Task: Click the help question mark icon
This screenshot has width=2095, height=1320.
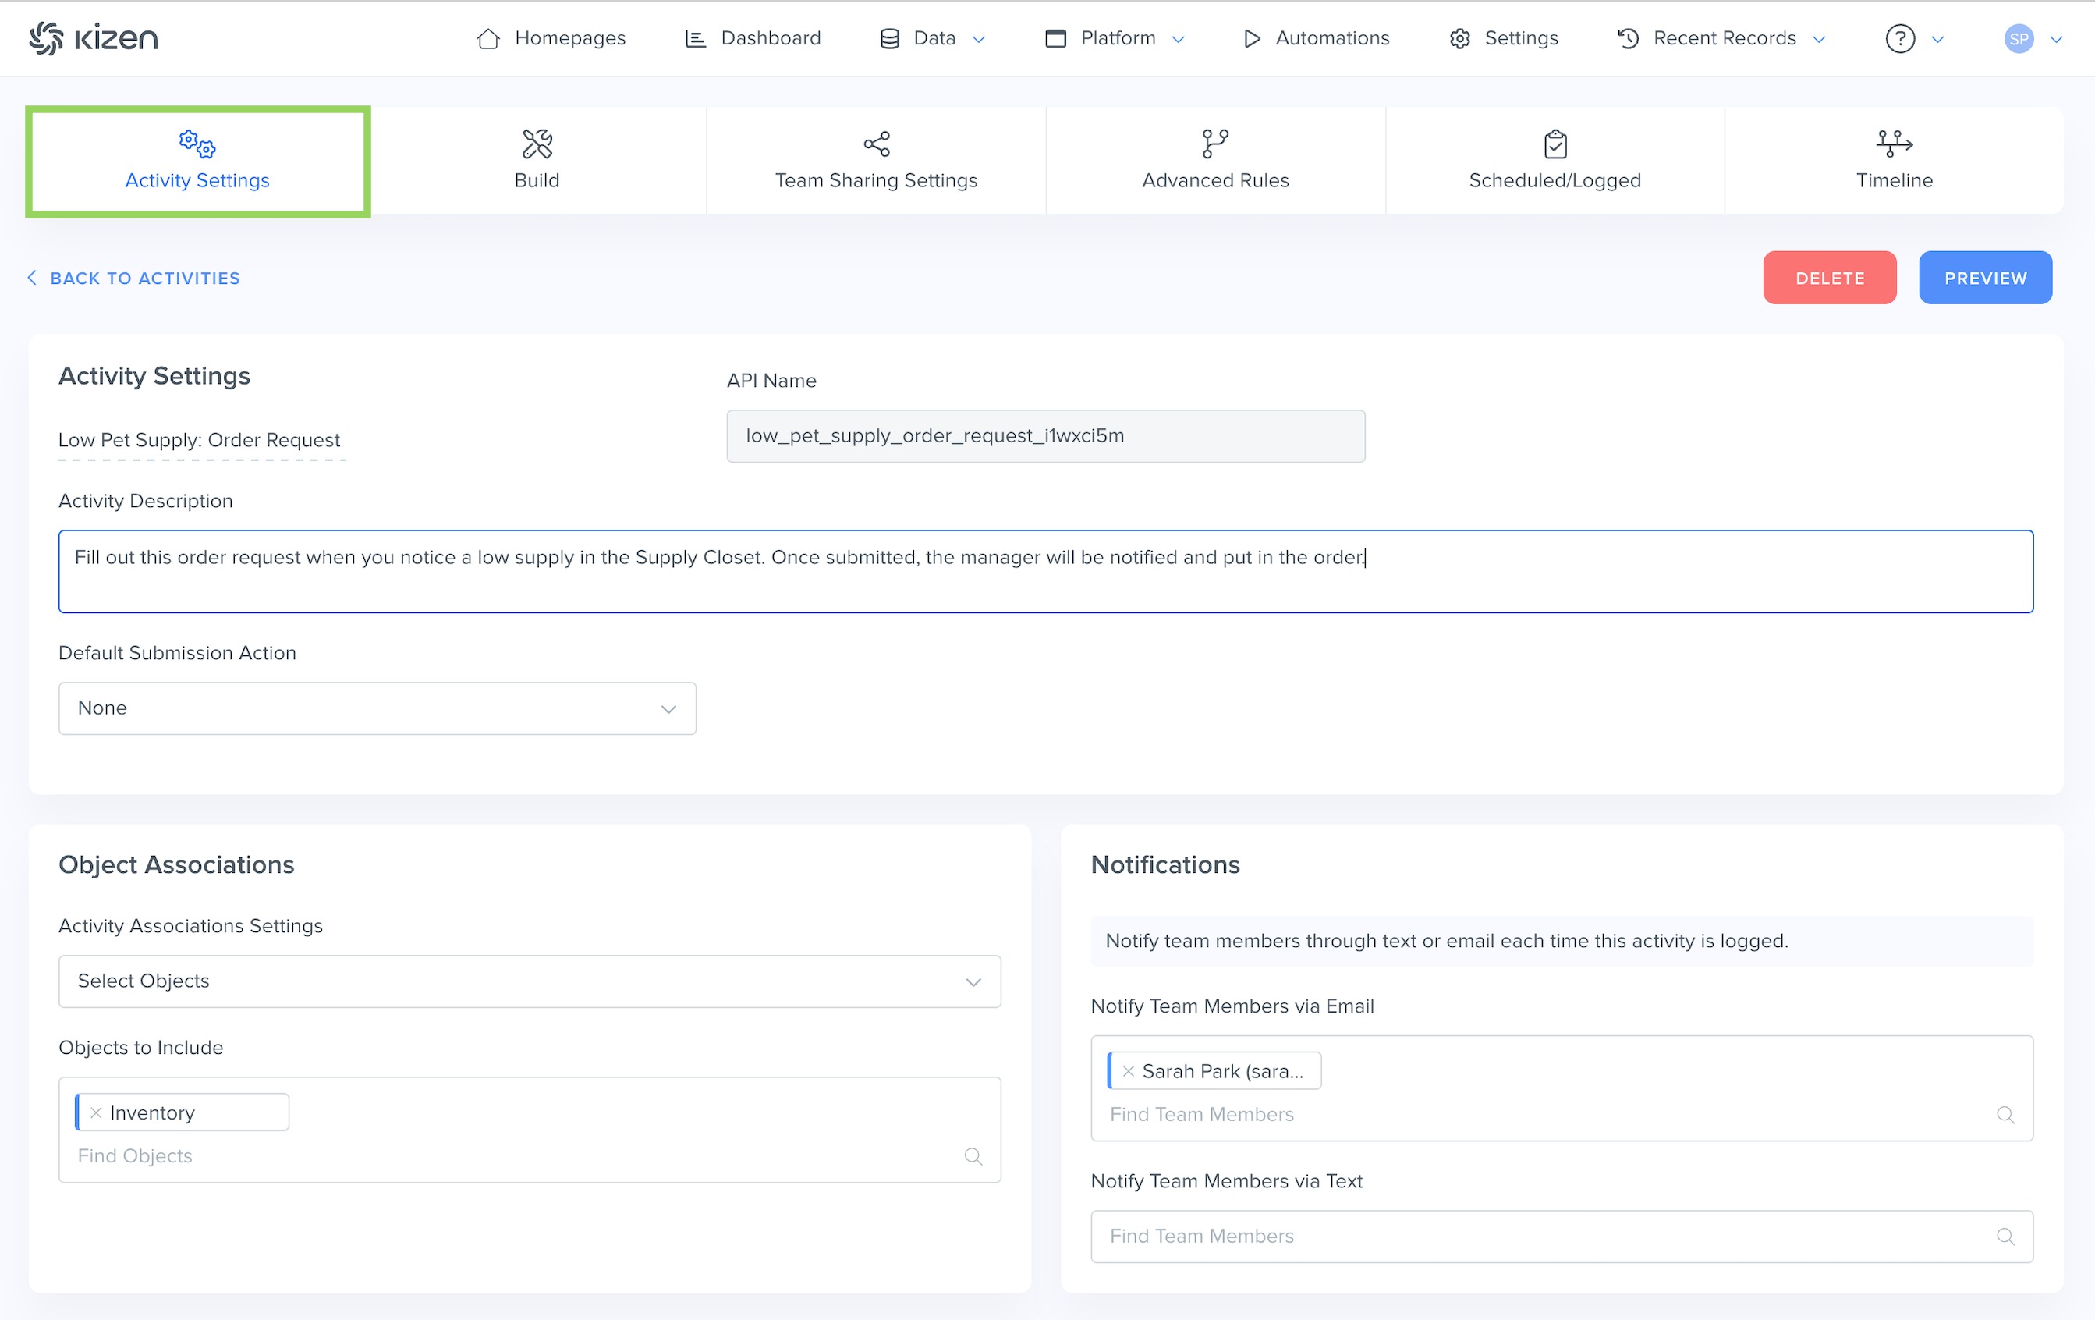Action: coord(1900,38)
